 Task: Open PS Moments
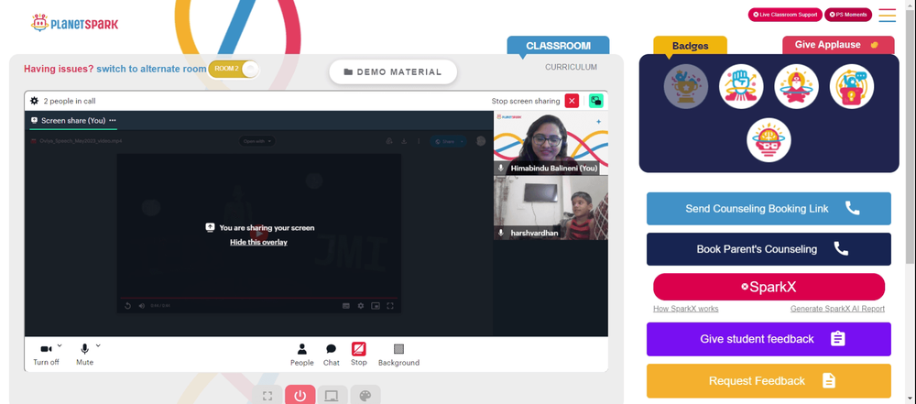[848, 15]
